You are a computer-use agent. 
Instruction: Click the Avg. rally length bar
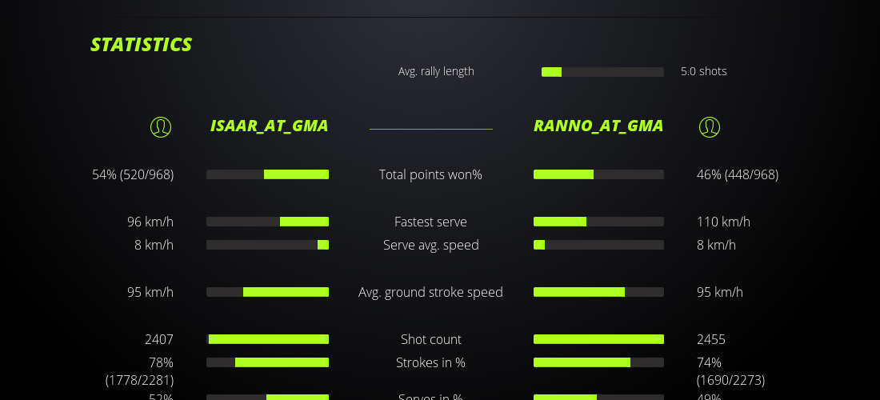click(602, 72)
